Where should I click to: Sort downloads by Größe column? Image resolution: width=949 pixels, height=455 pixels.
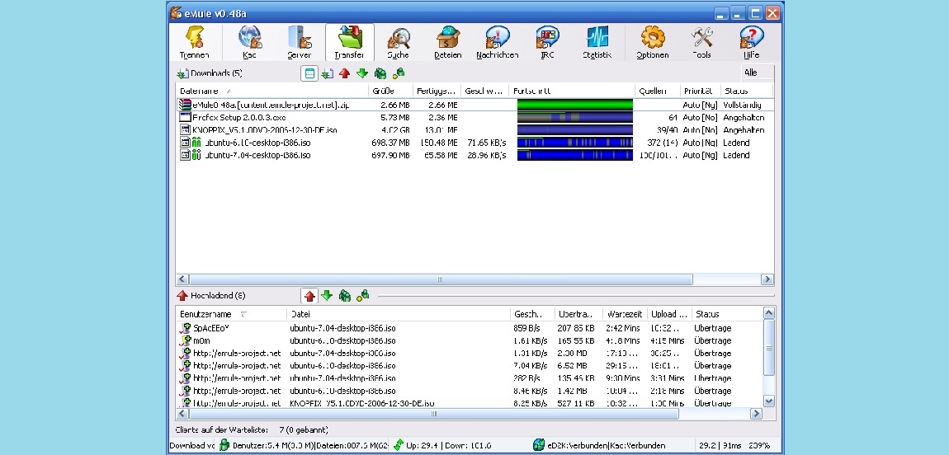point(391,91)
